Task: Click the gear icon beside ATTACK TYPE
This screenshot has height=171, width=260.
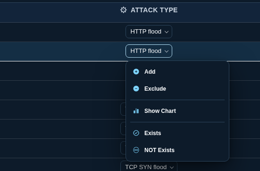Action: 123,10
